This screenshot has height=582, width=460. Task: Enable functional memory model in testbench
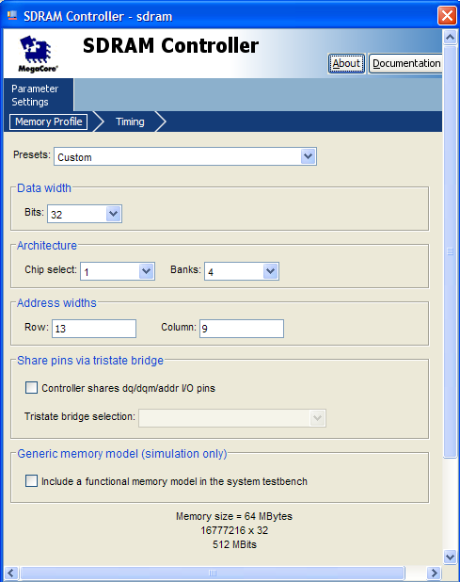[31, 481]
